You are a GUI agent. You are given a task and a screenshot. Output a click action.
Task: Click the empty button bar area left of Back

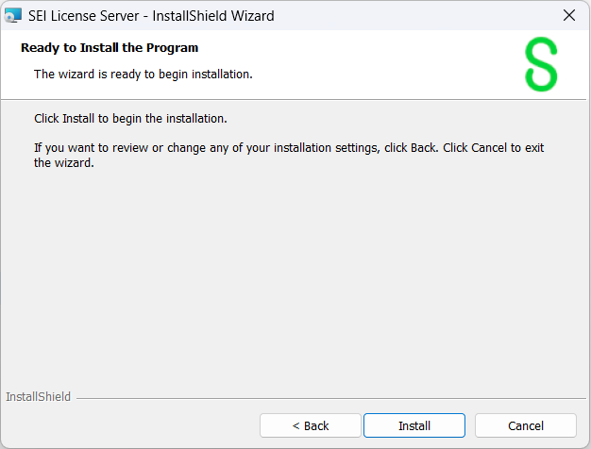click(132, 425)
